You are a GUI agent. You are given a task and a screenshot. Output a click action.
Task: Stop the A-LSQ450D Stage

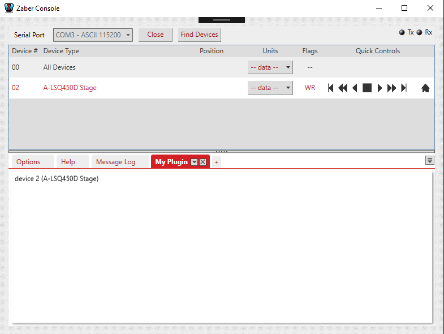pyautogui.click(x=367, y=88)
